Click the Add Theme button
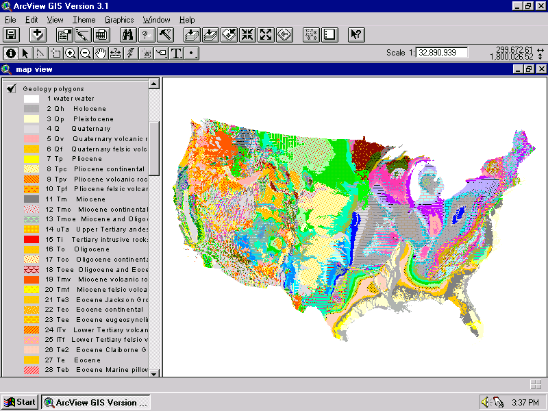This screenshot has width=548, height=411. point(38,34)
